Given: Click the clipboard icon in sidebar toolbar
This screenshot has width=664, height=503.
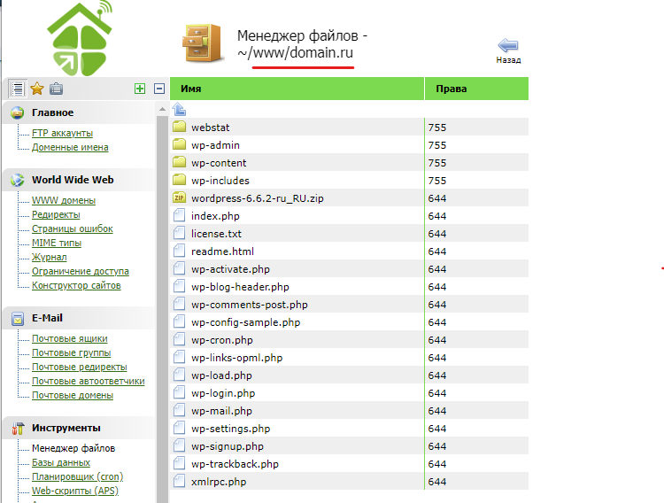Looking at the screenshot, I should coord(57,89).
